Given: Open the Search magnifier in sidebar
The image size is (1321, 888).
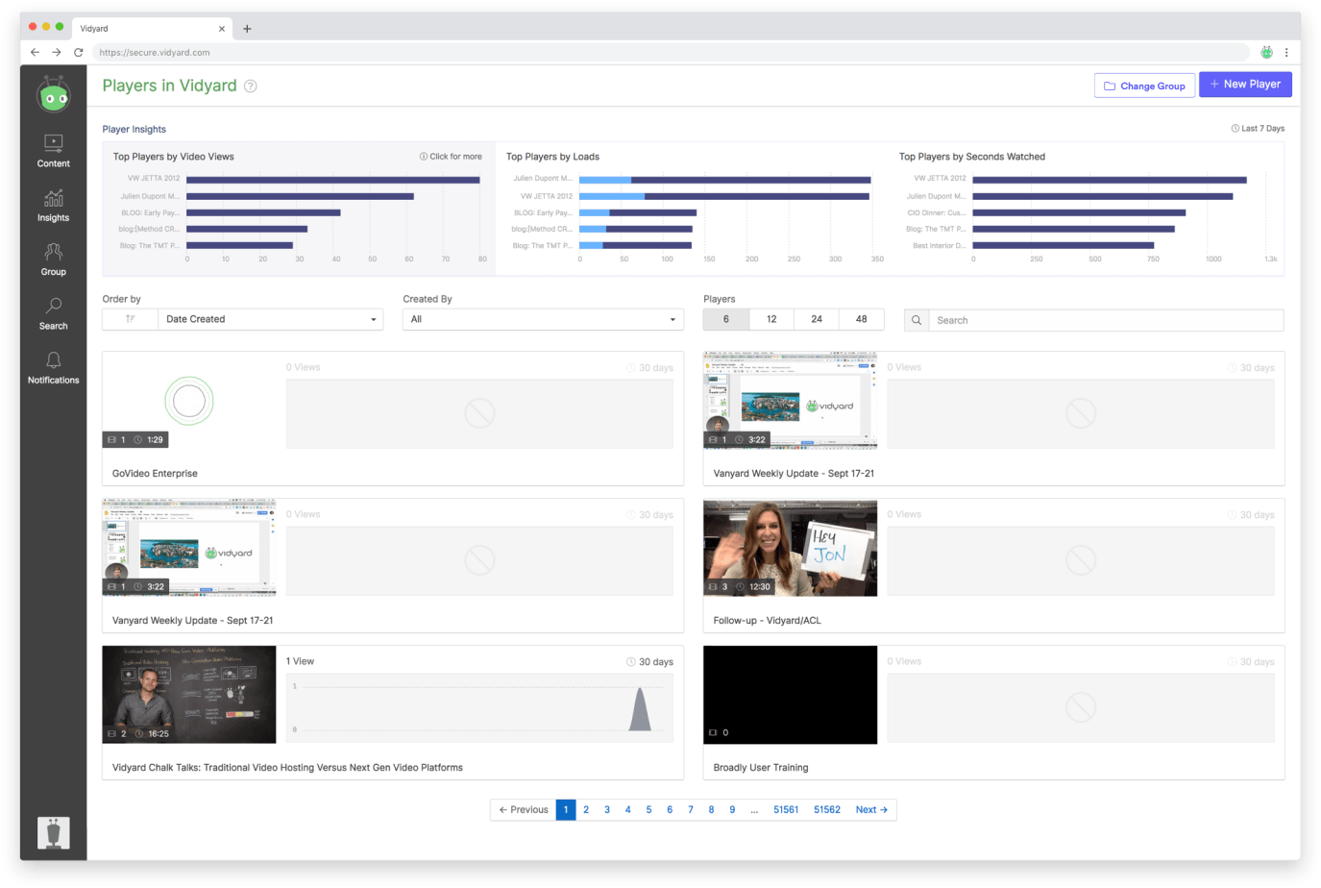Looking at the screenshot, I should click(54, 306).
